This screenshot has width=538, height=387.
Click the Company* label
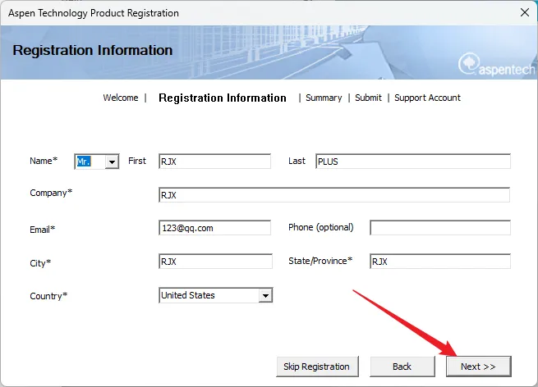[51, 193]
